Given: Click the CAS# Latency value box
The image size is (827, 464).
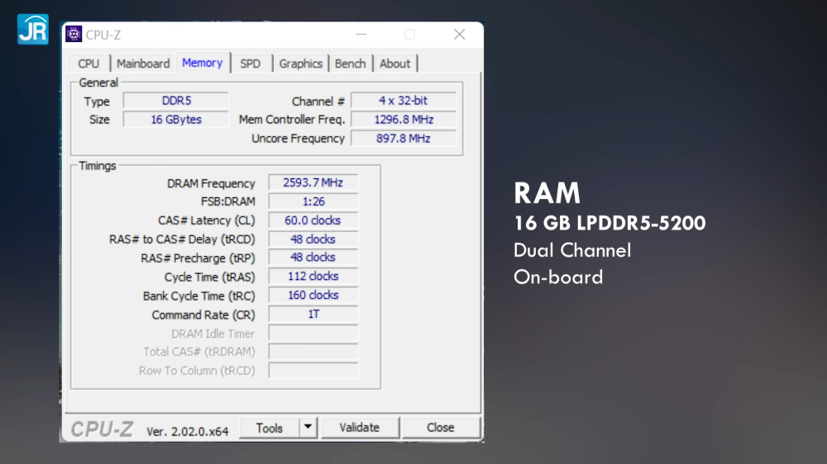Looking at the screenshot, I should [x=313, y=220].
